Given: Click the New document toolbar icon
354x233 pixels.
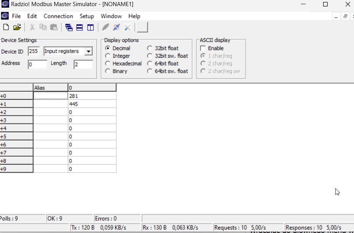Looking at the screenshot, I should [6, 27].
